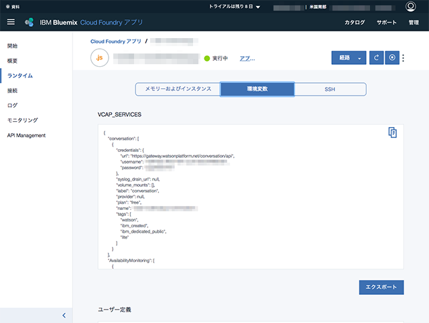Image resolution: width=429 pixels, height=323 pixels.
Task: Click the VCAP_SERVICES heading
Action: pyautogui.click(x=119, y=114)
